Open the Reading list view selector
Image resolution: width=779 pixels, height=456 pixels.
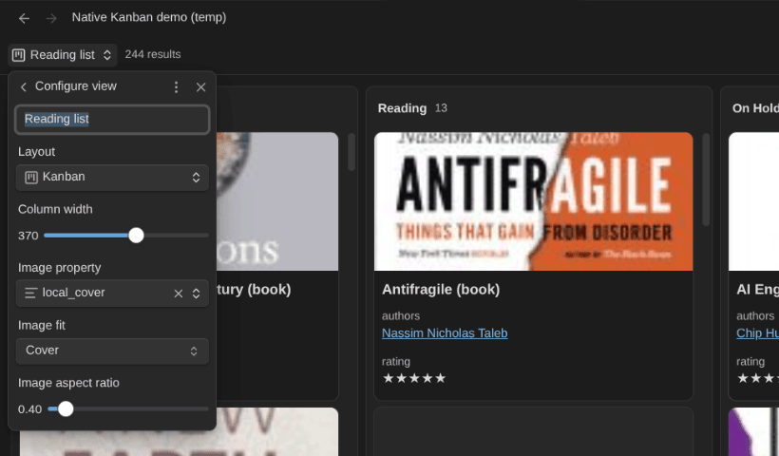coord(63,55)
